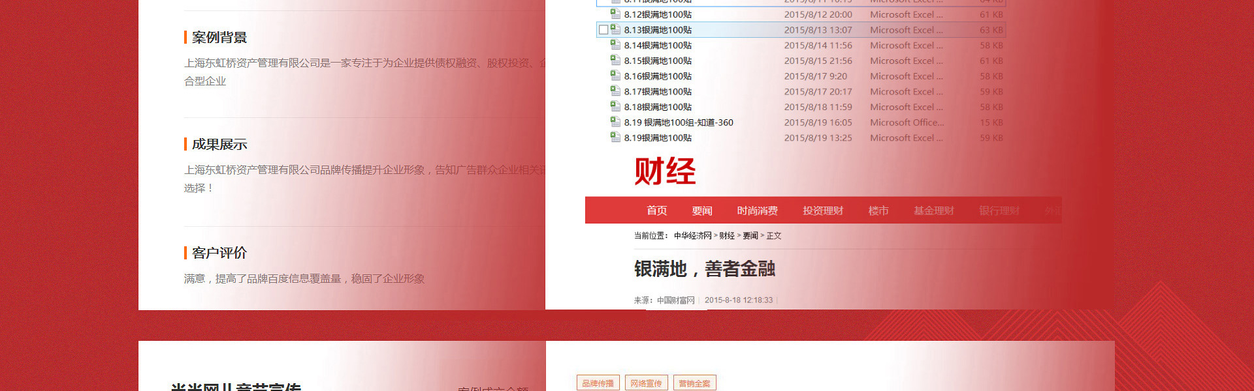1254x391 pixels.
Task: Open file 8.13银满地100贴
Action: (x=658, y=30)
